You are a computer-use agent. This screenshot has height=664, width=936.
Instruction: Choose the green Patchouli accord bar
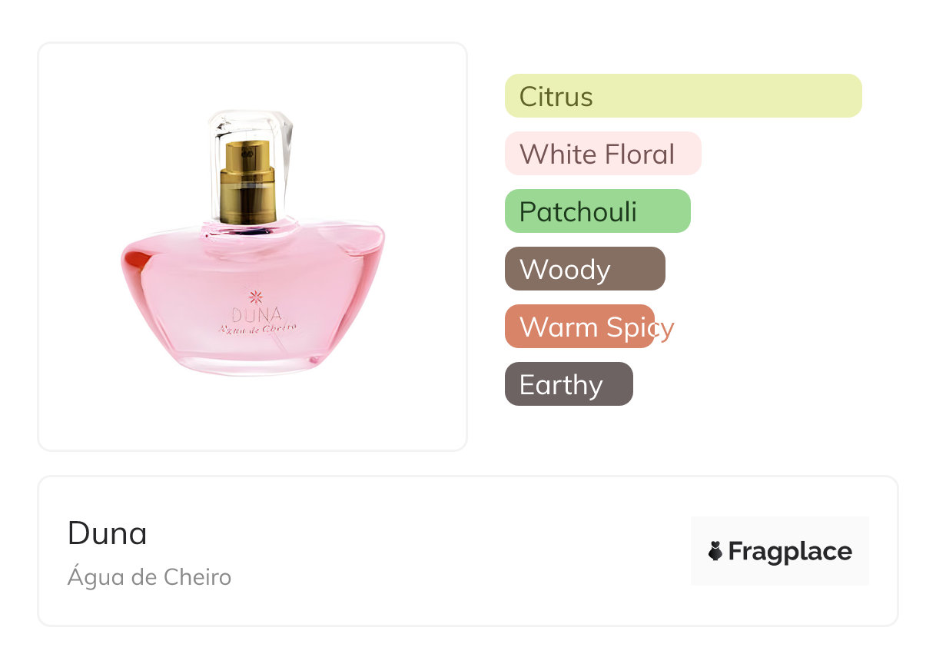click(598, 211)
